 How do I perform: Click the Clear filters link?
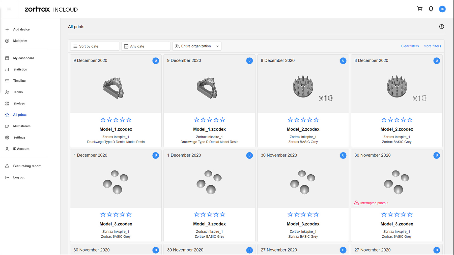[410, 46]
